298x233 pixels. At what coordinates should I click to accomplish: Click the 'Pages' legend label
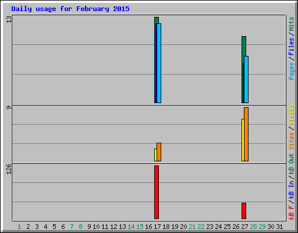point(292,71)
